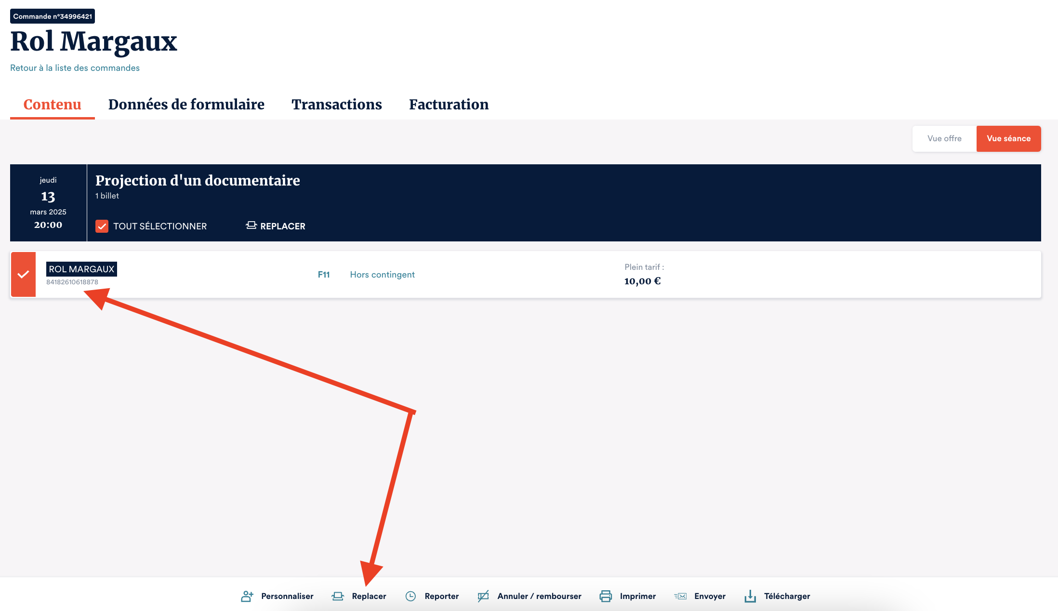Open the Facturation tab
The height and width of the screenshot is (611, 1058).
tap(449, 104)
